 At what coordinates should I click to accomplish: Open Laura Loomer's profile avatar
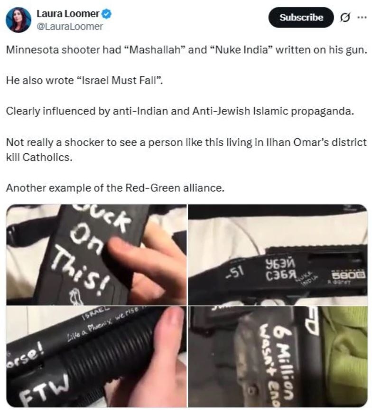(19, 20)
